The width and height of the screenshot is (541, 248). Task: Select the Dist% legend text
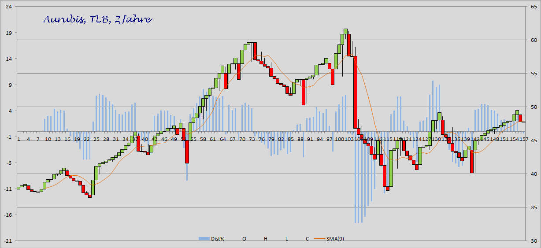218,239
